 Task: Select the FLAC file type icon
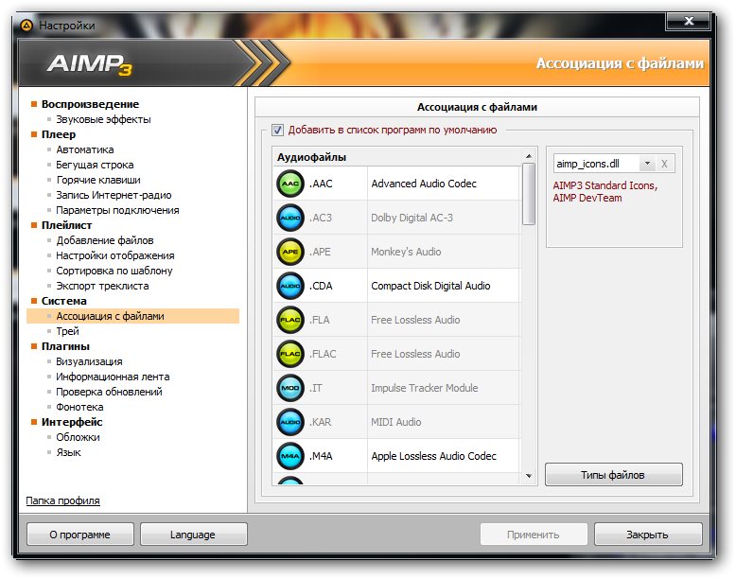click(x=289, y=354)
